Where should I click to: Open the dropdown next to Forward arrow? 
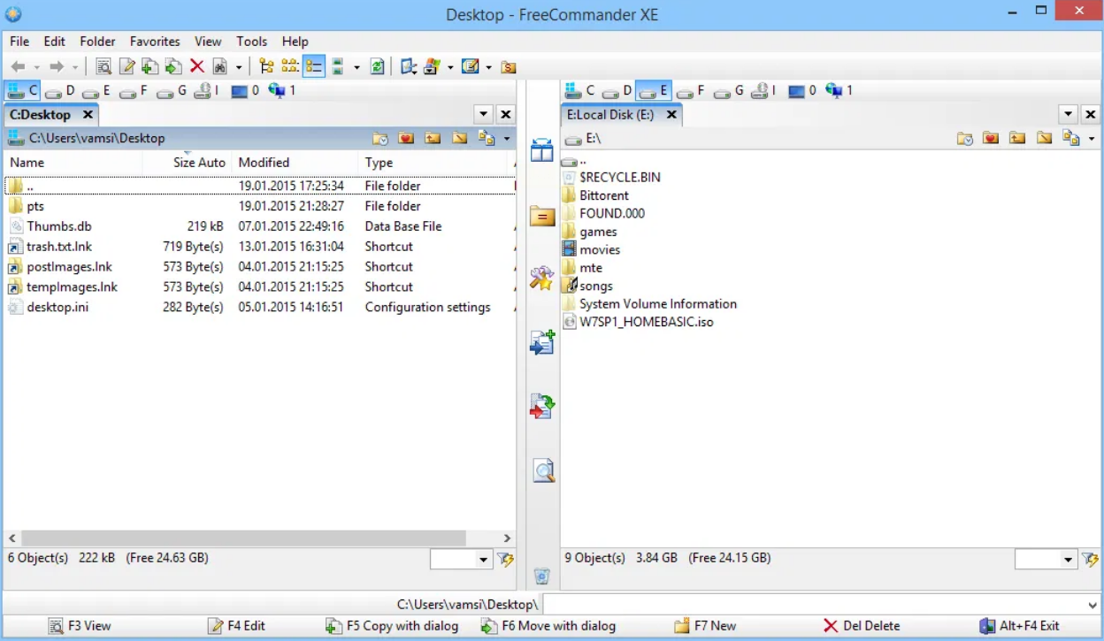point(75,67)
